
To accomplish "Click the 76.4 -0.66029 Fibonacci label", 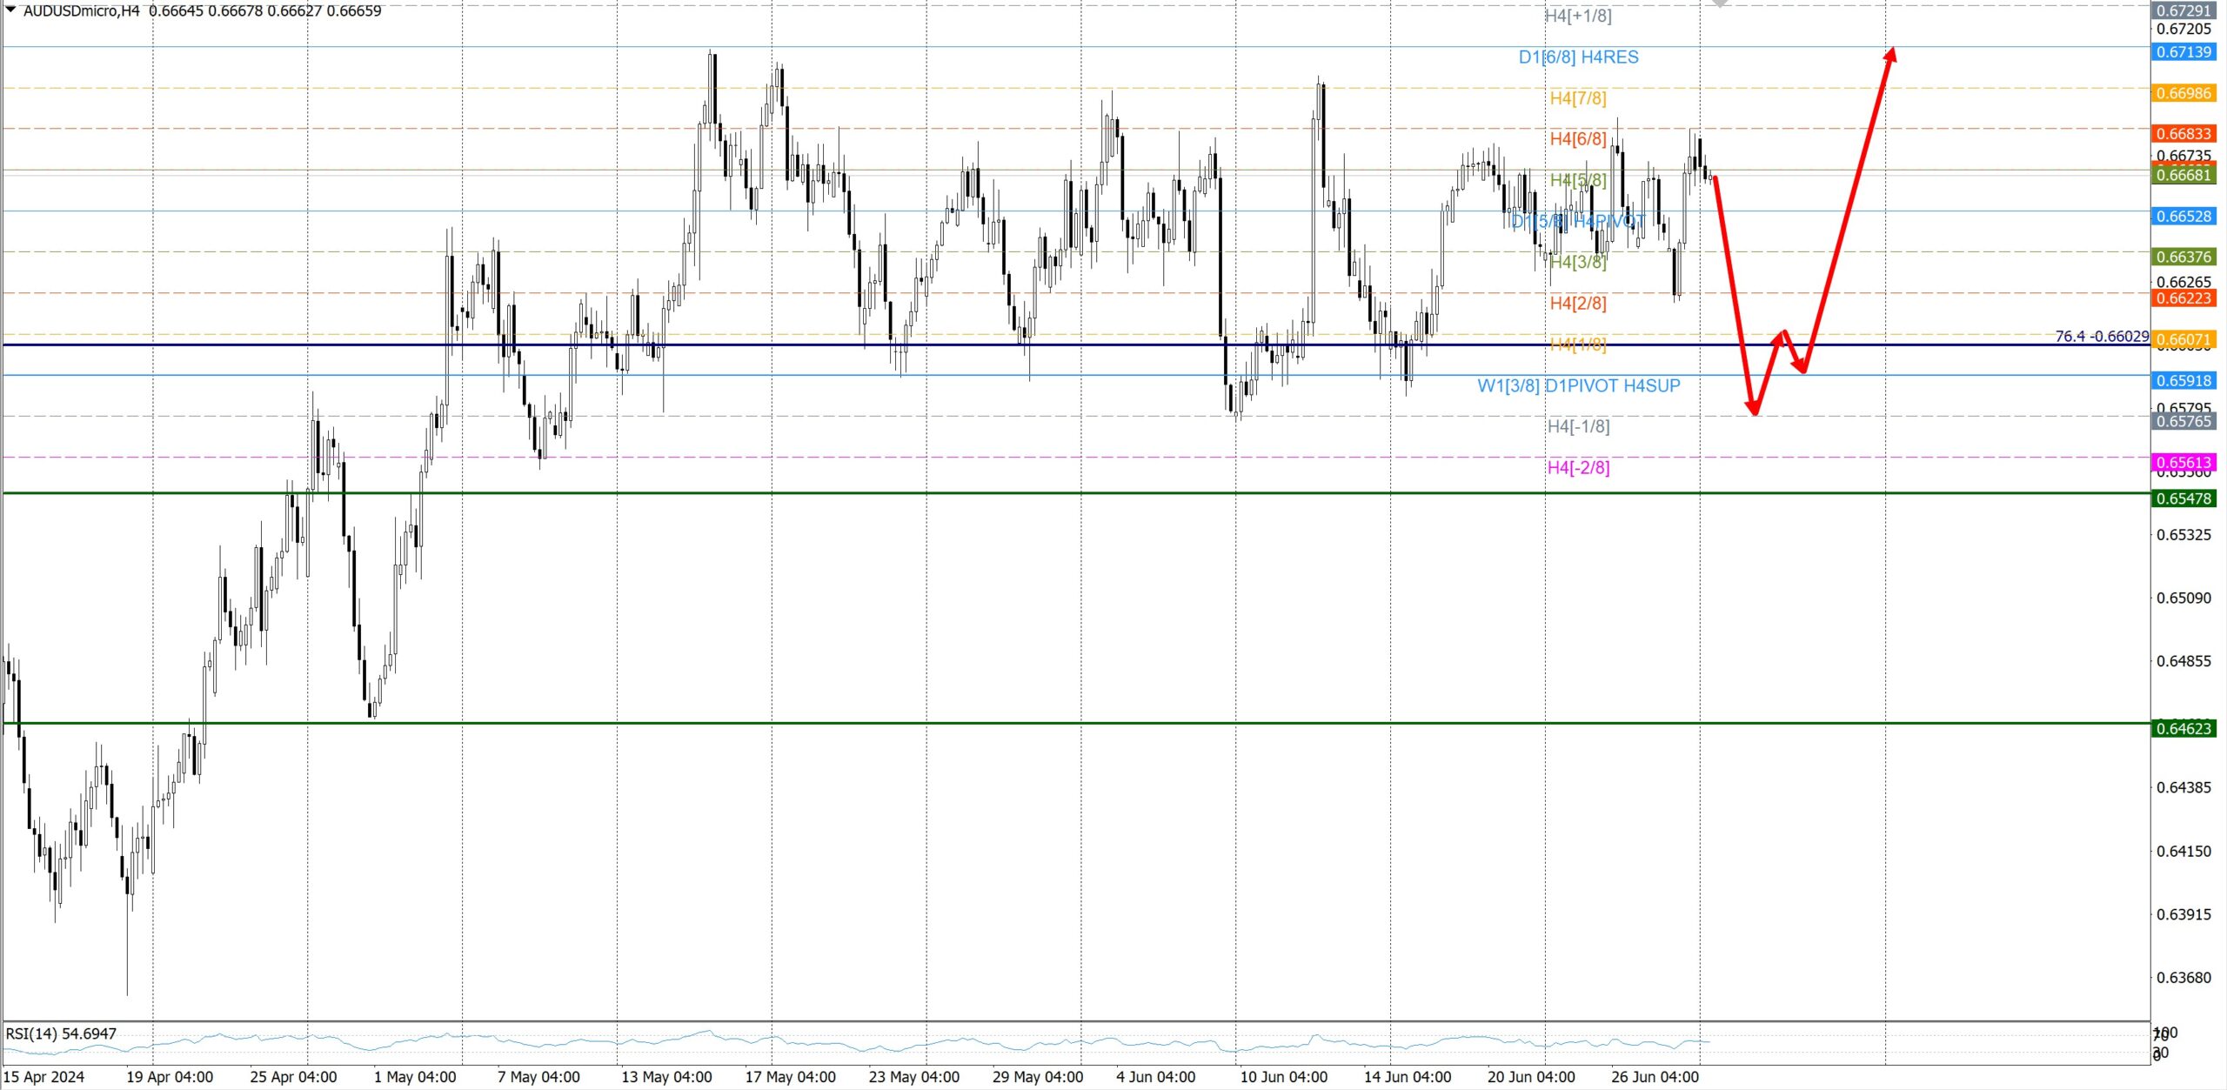I will click(x=2101, y=337).
